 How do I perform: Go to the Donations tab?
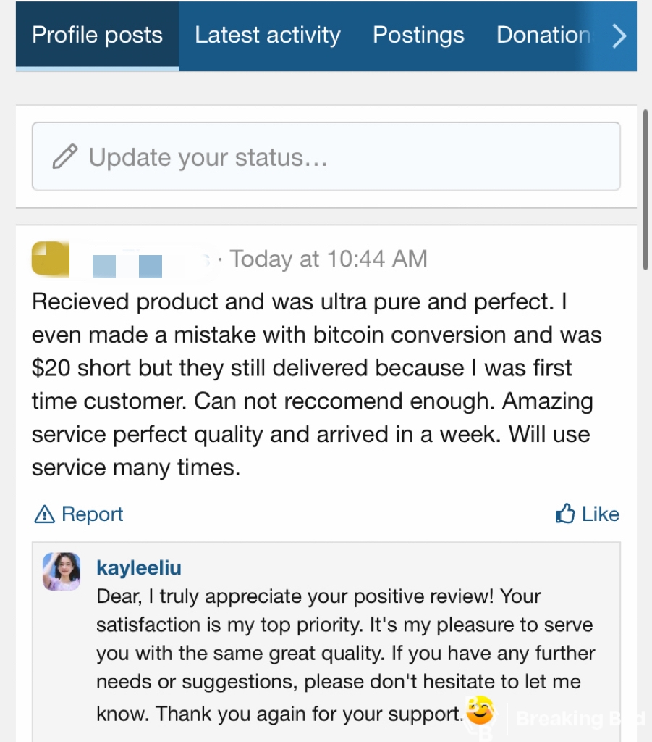click(543, 36)
